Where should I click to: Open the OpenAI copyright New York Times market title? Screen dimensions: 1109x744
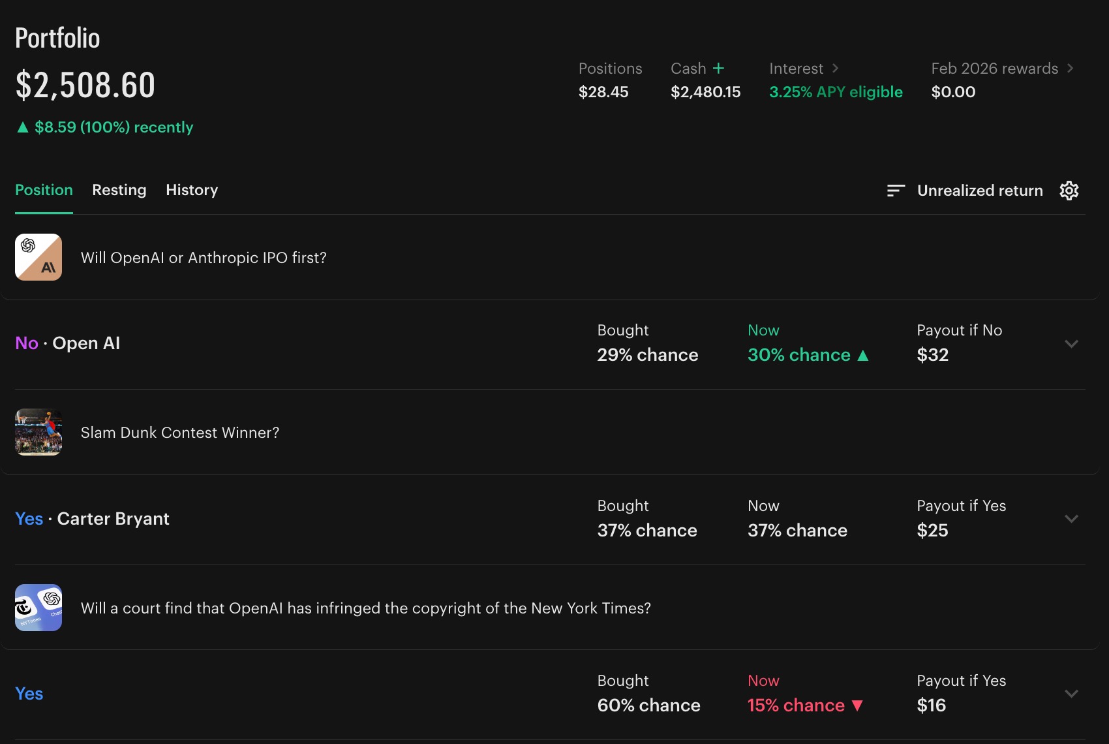366,608
